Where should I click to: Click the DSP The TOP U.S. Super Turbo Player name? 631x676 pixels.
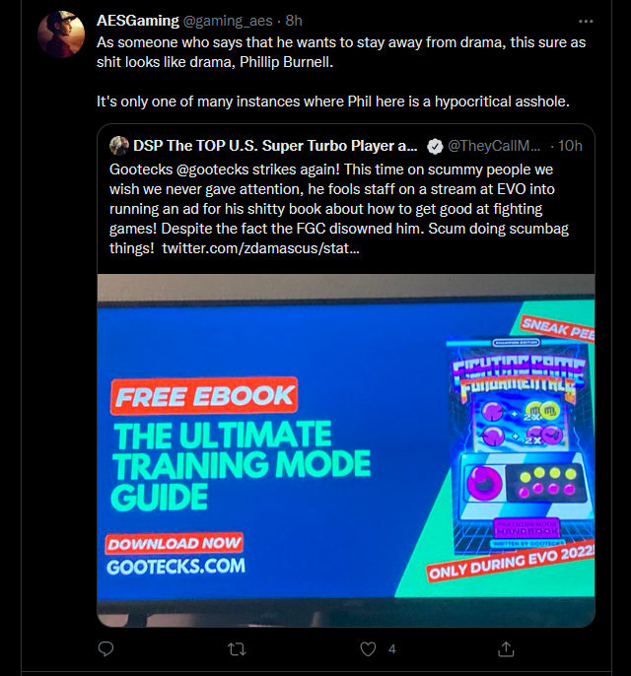pos(275,146)
